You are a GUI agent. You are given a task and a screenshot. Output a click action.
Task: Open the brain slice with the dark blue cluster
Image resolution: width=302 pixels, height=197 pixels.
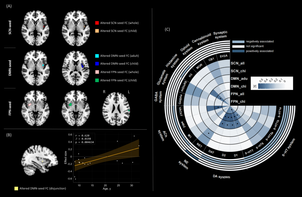[76, 68]
